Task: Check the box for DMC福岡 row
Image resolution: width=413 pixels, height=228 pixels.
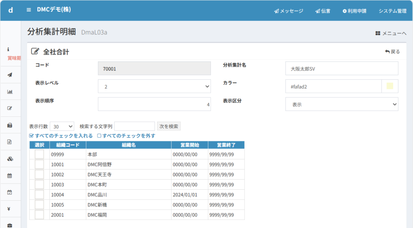Action: [39, 215]
